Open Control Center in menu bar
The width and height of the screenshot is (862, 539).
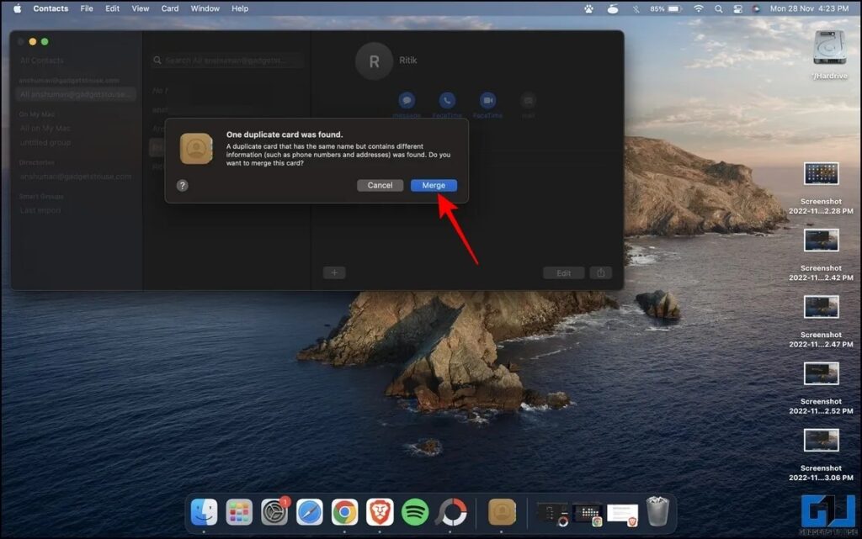pos(737,8)
